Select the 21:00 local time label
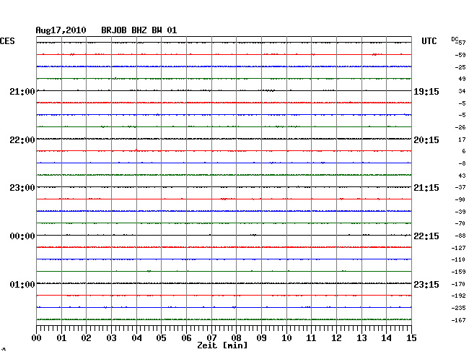This screenshot has height=357, width=469. (22, 92)
